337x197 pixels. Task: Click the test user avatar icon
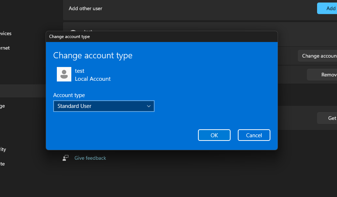point(64,74)
